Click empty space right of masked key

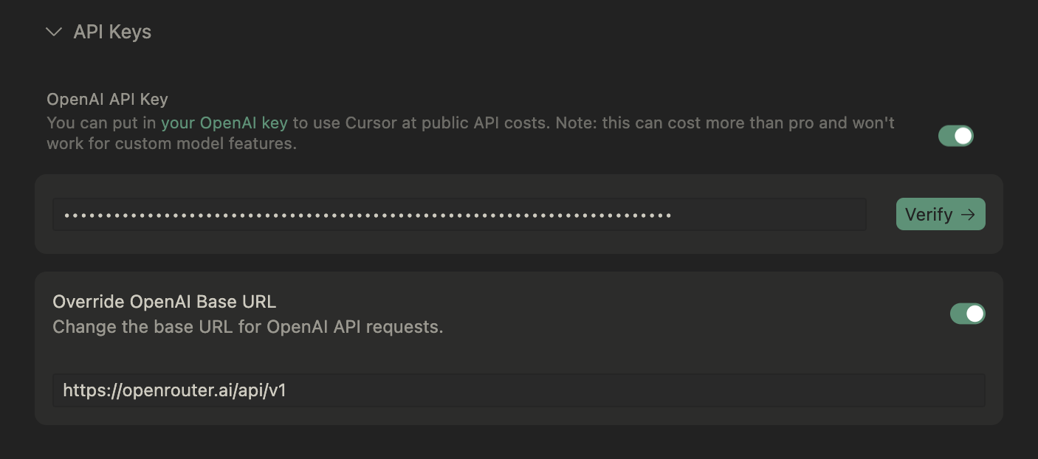768,215
